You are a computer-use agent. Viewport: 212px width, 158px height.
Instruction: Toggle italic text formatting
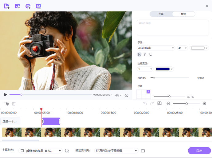click(x=145, y=55)
